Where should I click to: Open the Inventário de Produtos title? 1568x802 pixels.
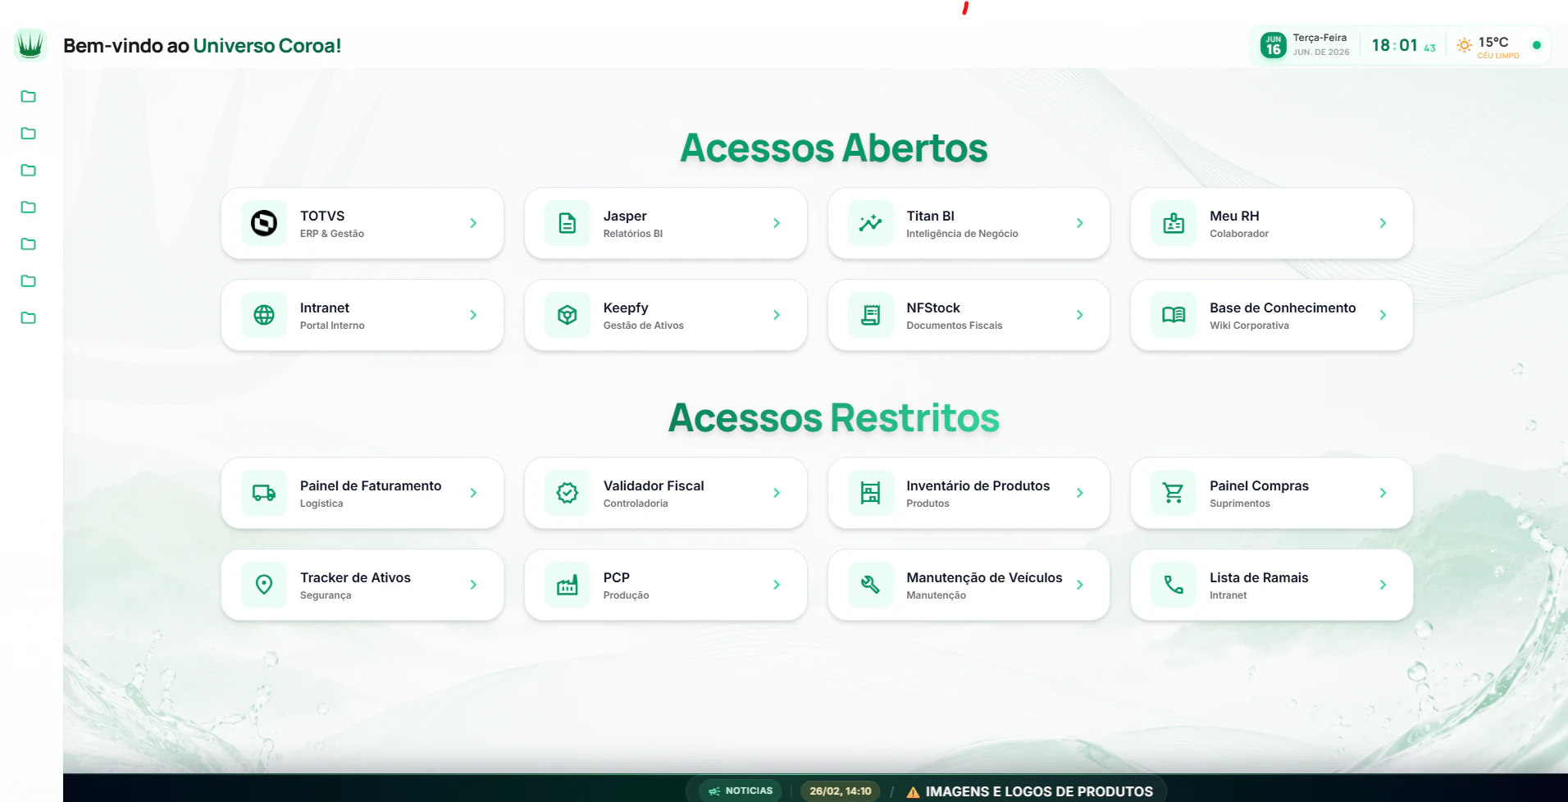978,485
